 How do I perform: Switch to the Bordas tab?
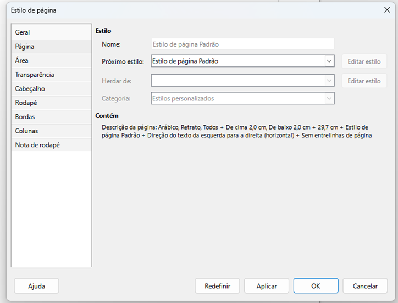click(x=25, y=117)
